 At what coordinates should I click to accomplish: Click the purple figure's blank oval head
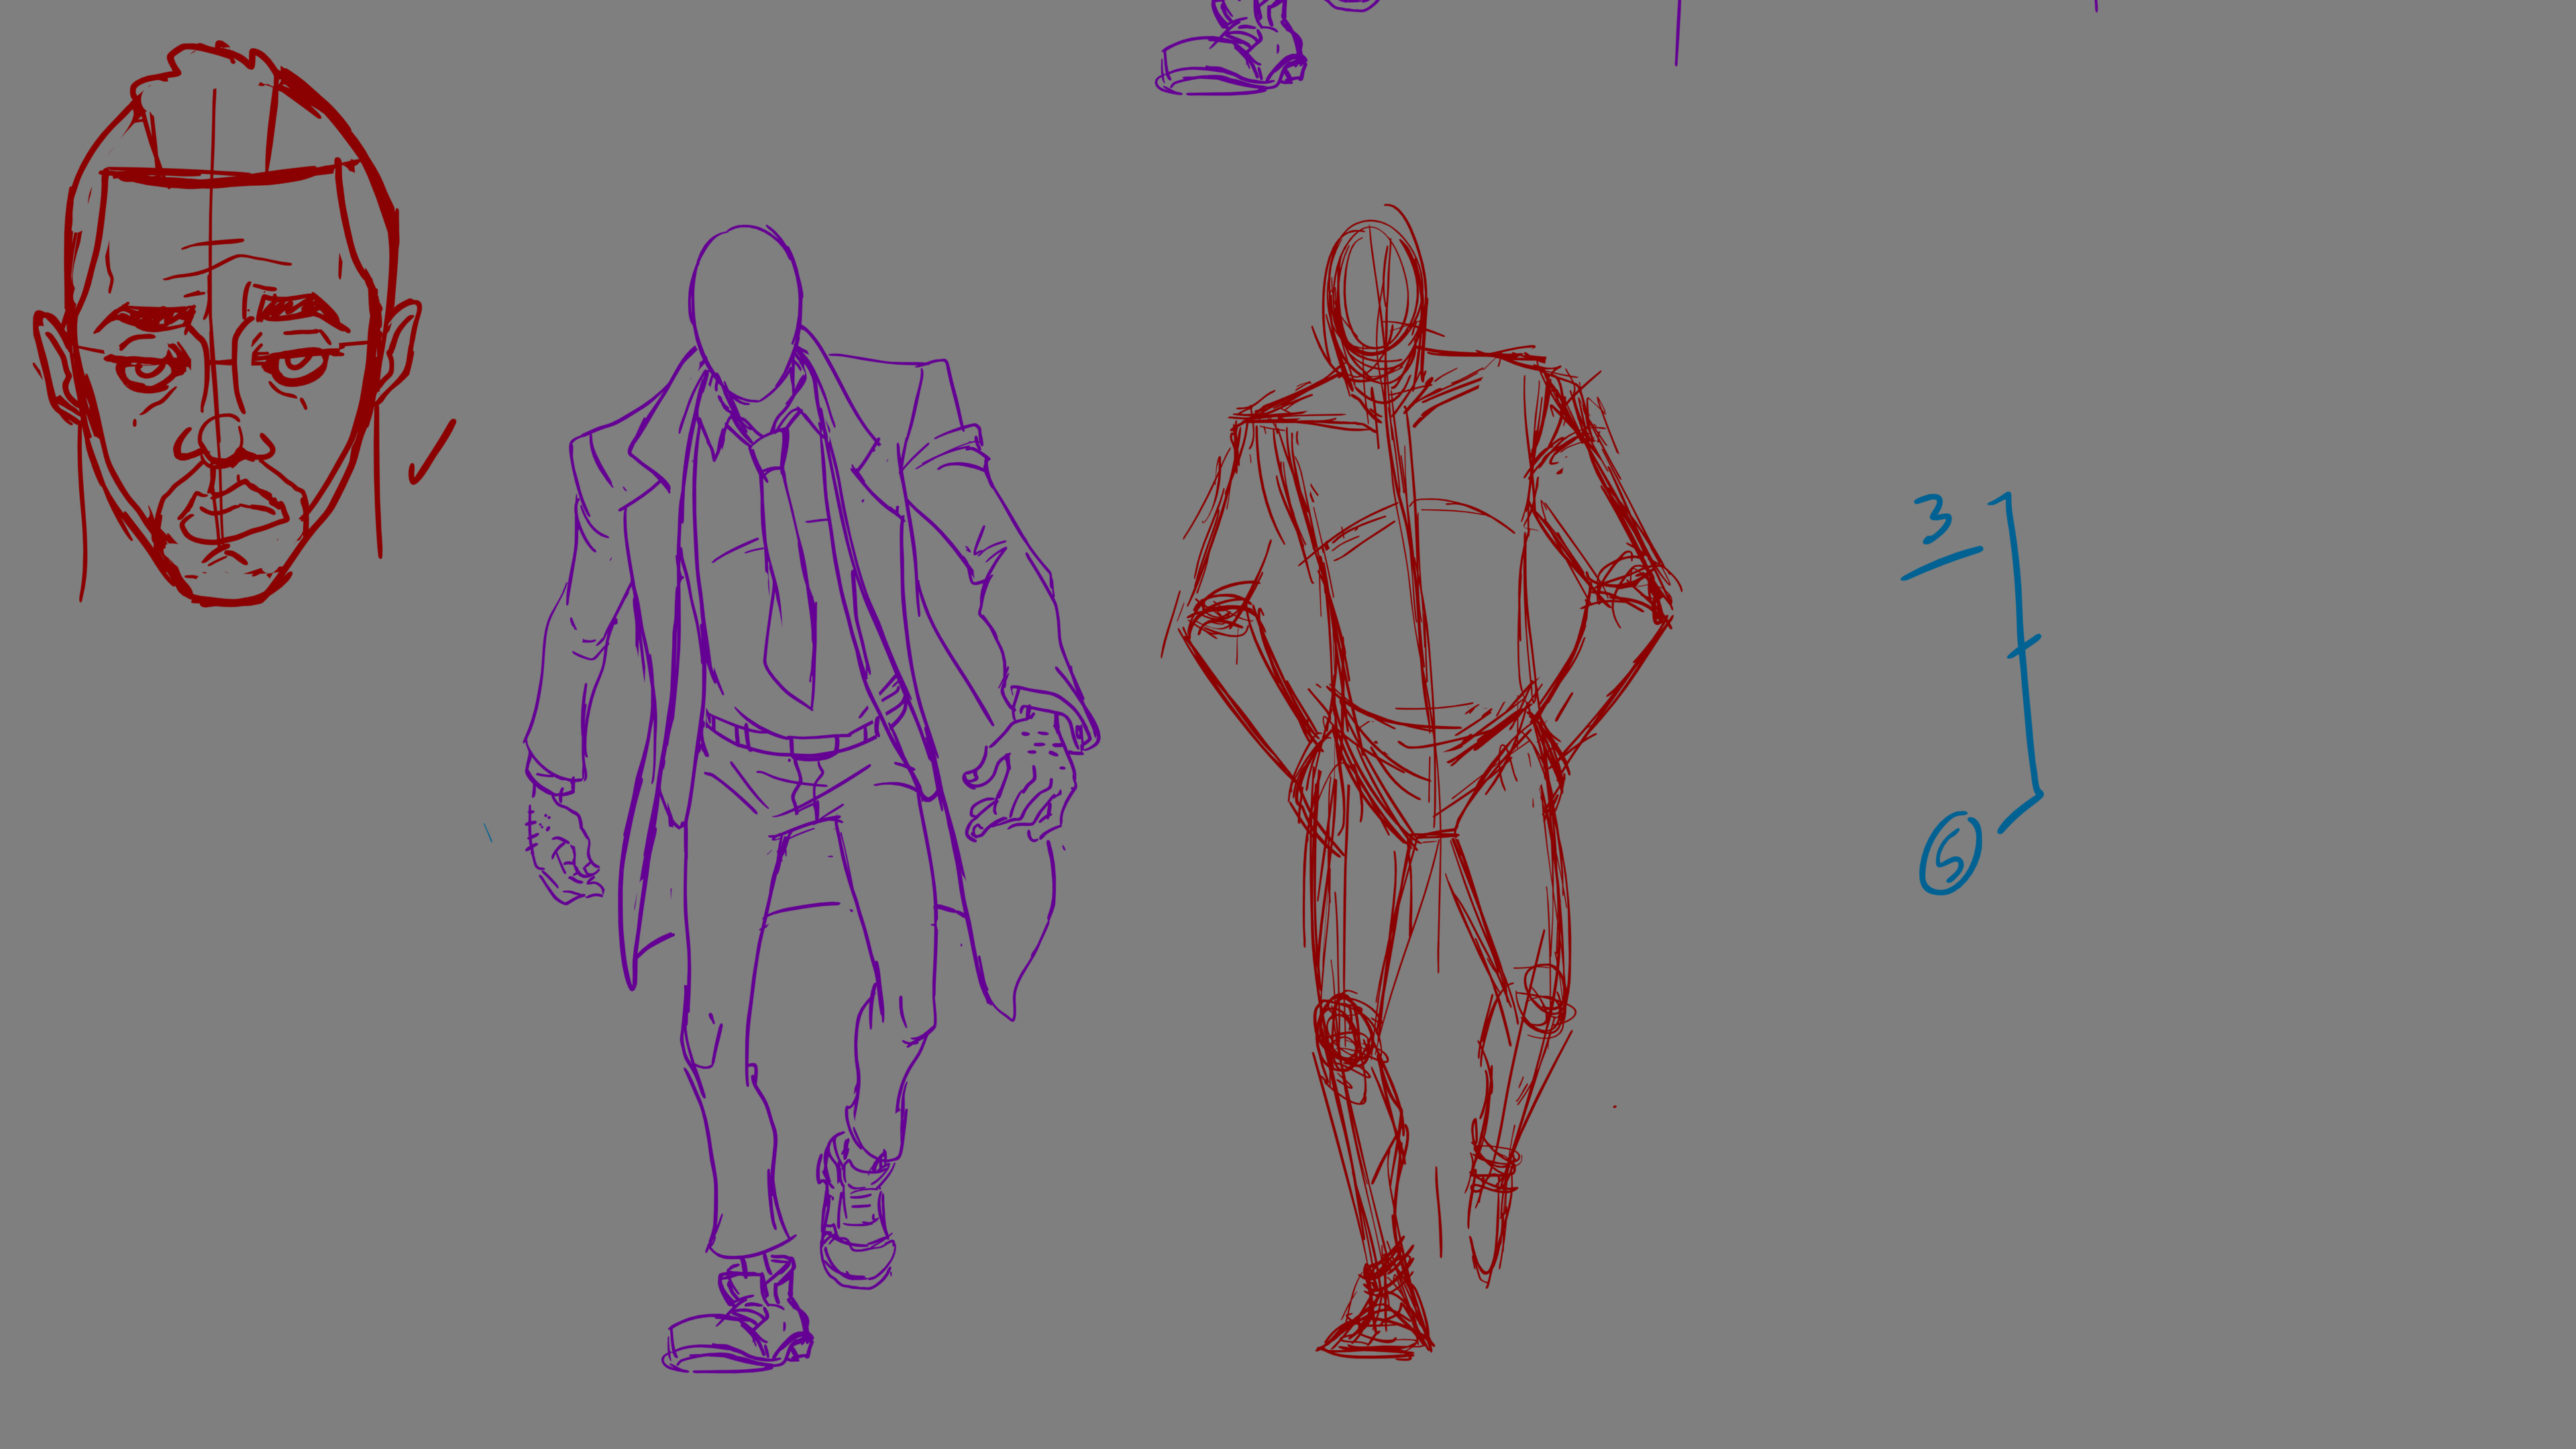tap(745, 310)
